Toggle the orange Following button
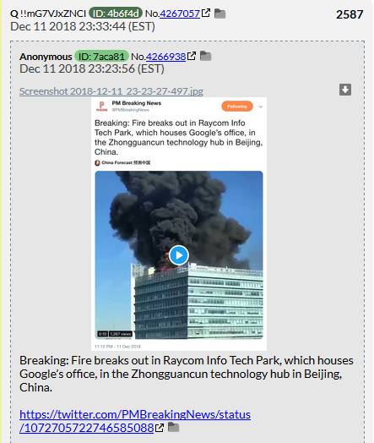 (x=237, y=107)
